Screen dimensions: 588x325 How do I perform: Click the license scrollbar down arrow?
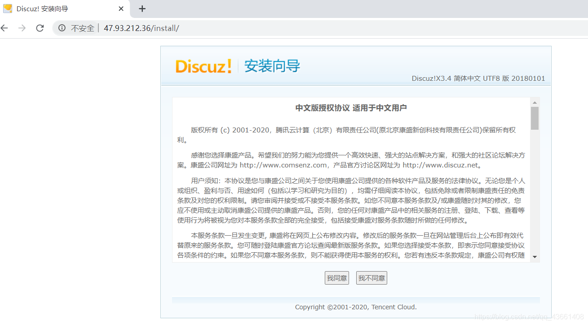coord(535,257)
